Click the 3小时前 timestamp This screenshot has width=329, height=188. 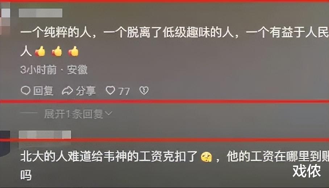[38, 70]
